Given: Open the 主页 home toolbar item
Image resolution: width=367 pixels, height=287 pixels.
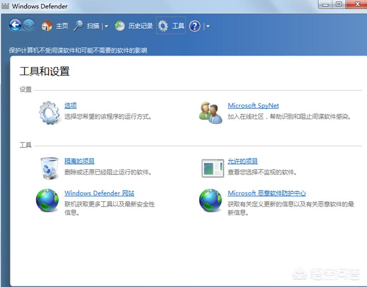Looking at the screenshot, I should pos(62,26).
